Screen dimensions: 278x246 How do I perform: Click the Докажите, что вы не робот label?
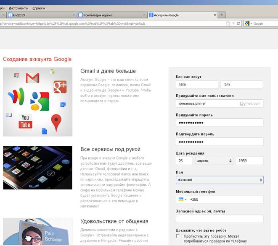(201, 230)
